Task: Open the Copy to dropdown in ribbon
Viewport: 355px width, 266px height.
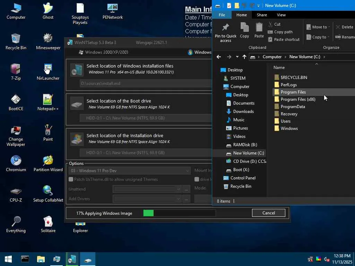Action: point(318,37)
